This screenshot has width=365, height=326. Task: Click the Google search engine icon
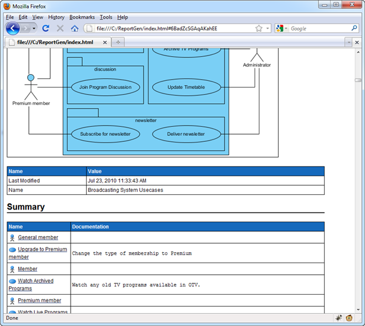[x=279, y=28]
